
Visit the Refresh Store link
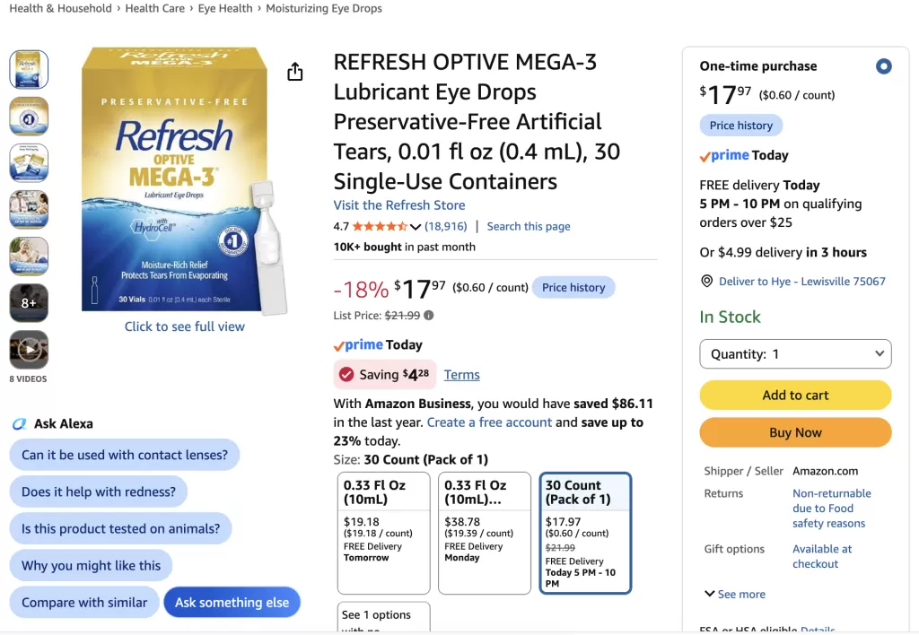[x=399, y=205]
